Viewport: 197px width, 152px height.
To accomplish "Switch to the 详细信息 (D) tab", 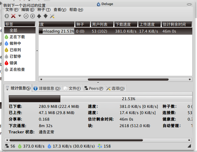I will [47, 88].
